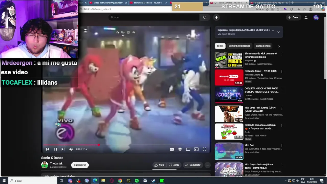The height and width of the screenshot is (184, 327).
Task: Open the account avatar menu
Action: pyautogui.click(x=316, y=17)
